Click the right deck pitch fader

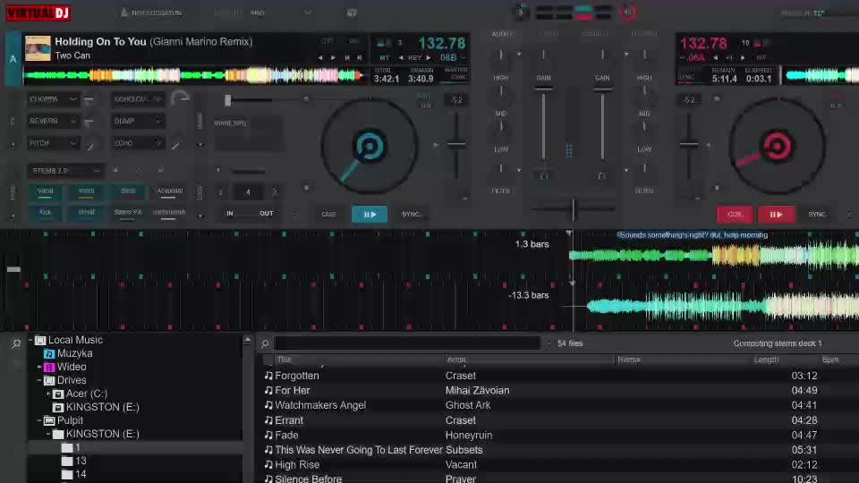point(689,145)
